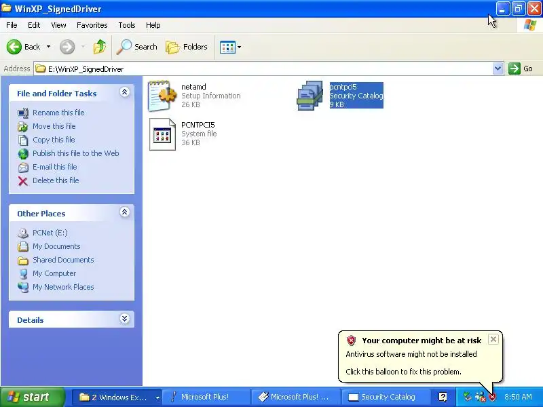Viewport: 543px width, 407px height.
Task: Click the grayed Forward arrow icon
Action: 67,47
